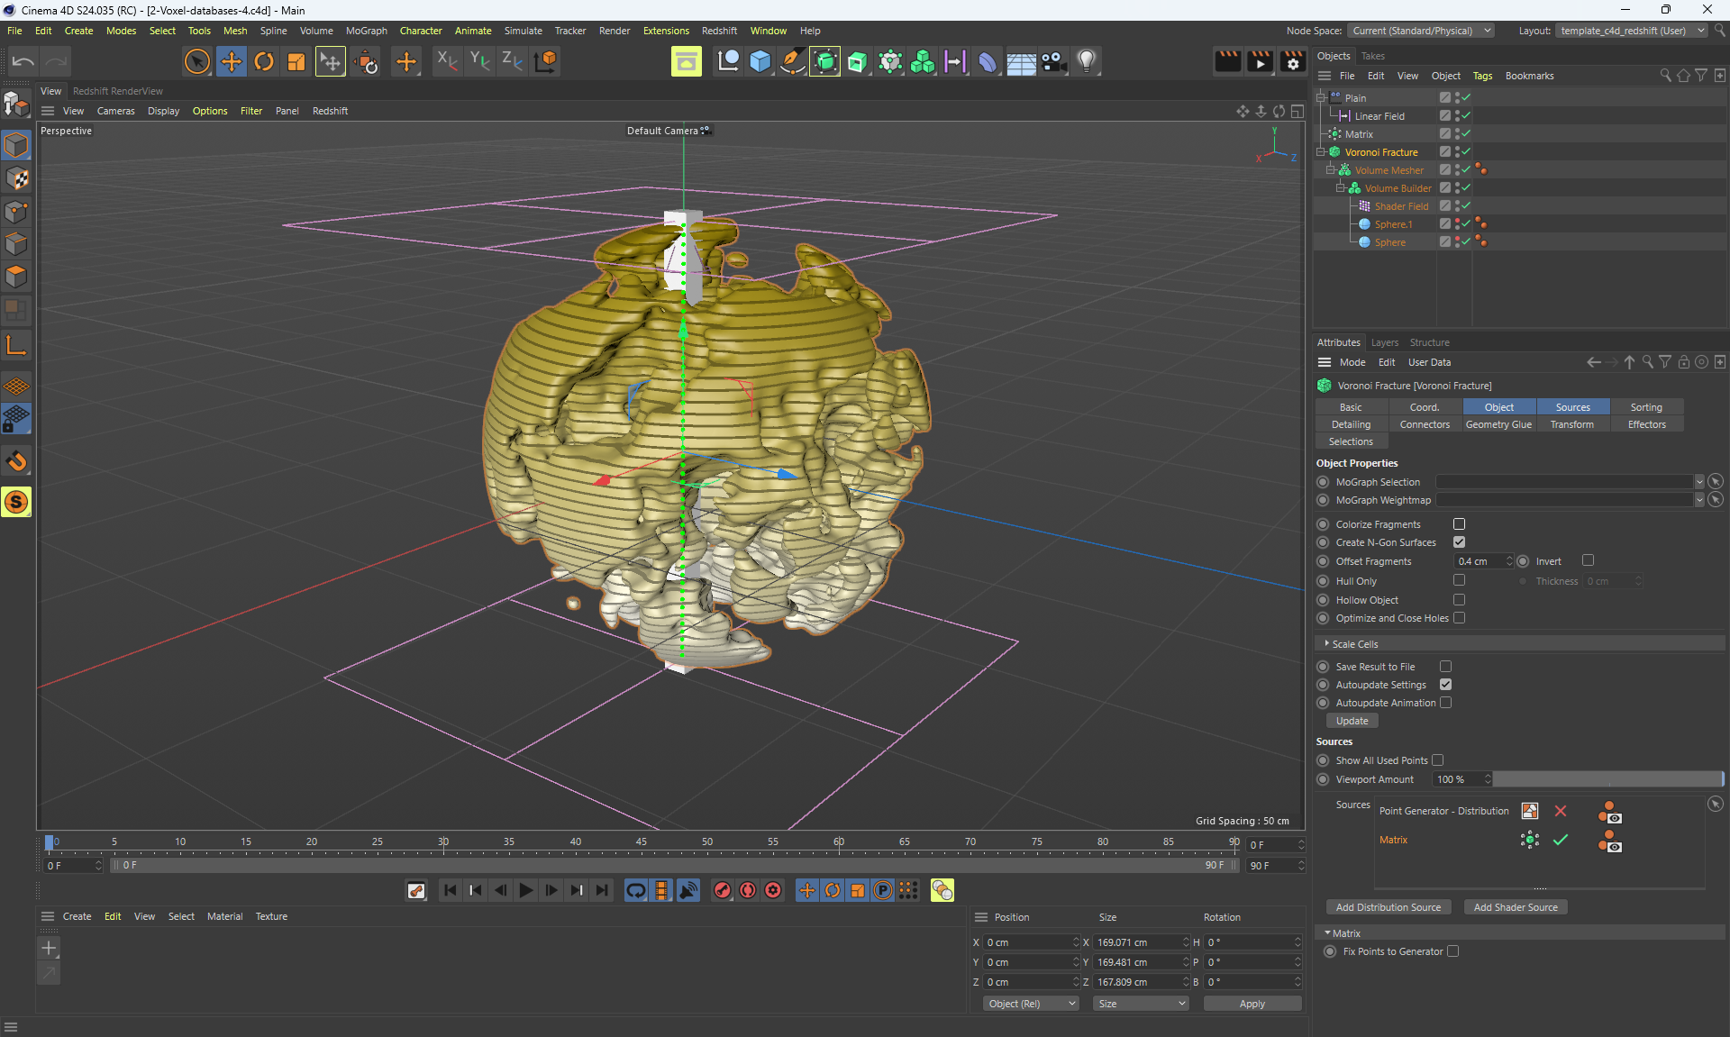Switch to the Geometry Glue tab
Screen dimensions: 1730x1037
(1498, 424)
